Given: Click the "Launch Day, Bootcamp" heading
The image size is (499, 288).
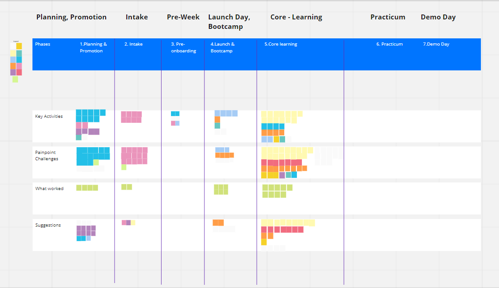Looking at the screenshot, I should click(229, 22).
